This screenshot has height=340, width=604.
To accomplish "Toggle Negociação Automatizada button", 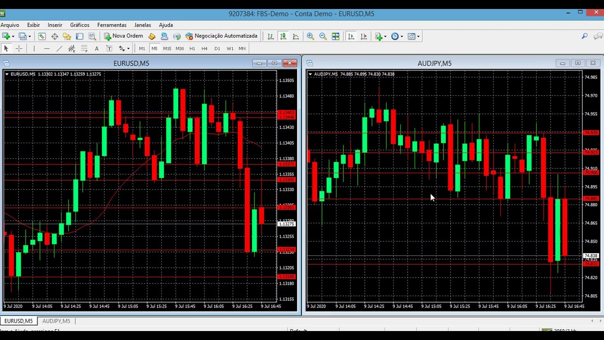I will (222, 36).
